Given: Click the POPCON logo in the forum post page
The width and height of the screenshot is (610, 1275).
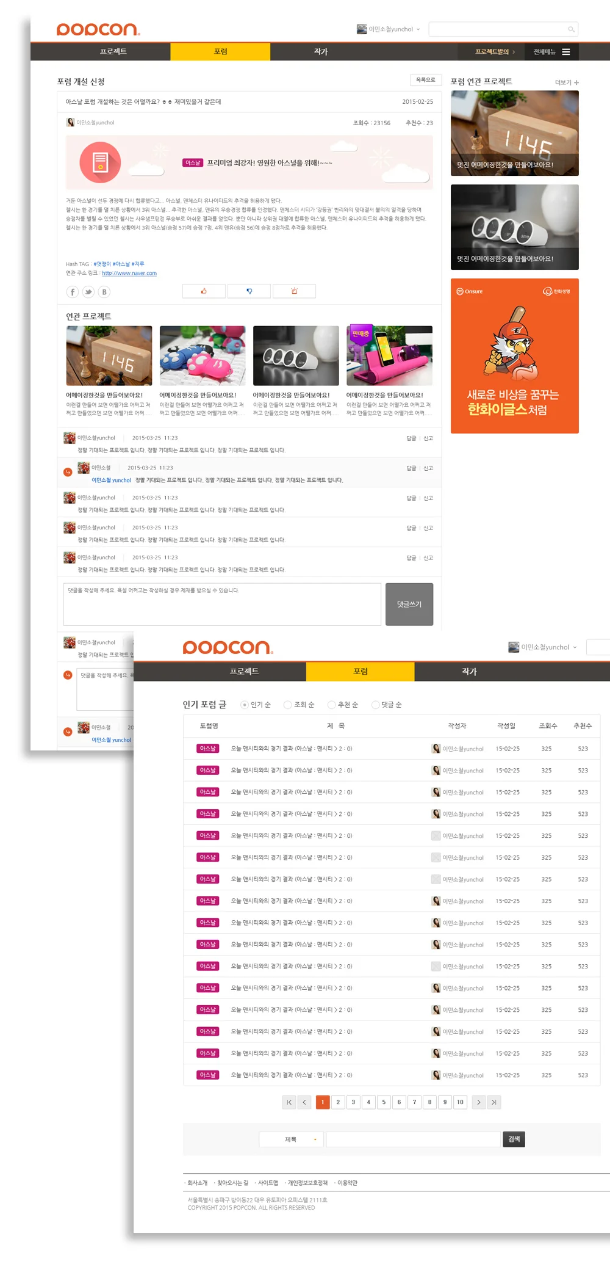Looking at the screenshot, I should click(x=98, y=29).
